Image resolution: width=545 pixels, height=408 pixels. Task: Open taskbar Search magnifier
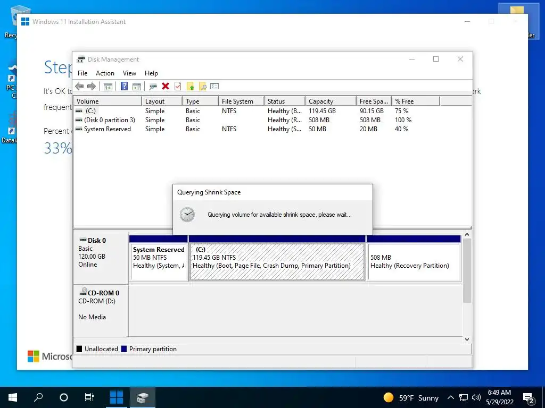coord(38,397)
